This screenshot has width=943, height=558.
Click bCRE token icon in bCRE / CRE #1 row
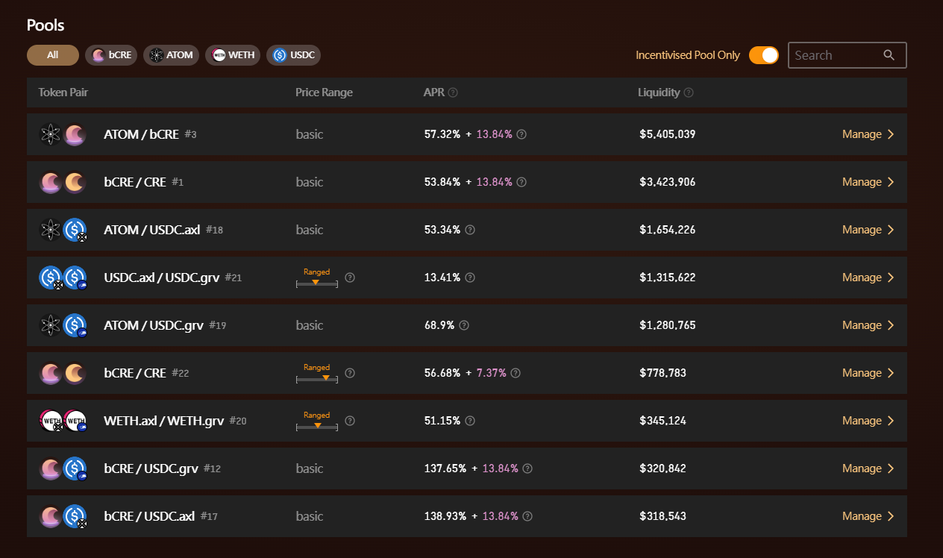tap(51, 182)
